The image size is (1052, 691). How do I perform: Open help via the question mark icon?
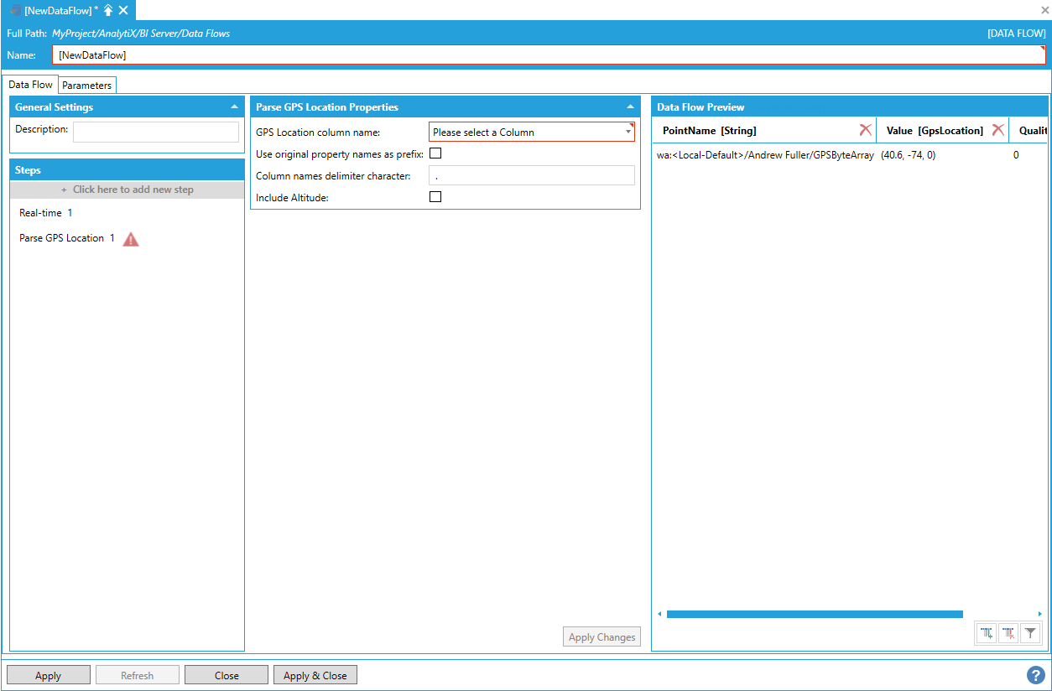[1035, 675]
